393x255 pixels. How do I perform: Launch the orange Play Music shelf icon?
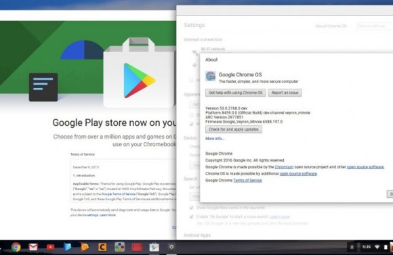tap(85, 247)
